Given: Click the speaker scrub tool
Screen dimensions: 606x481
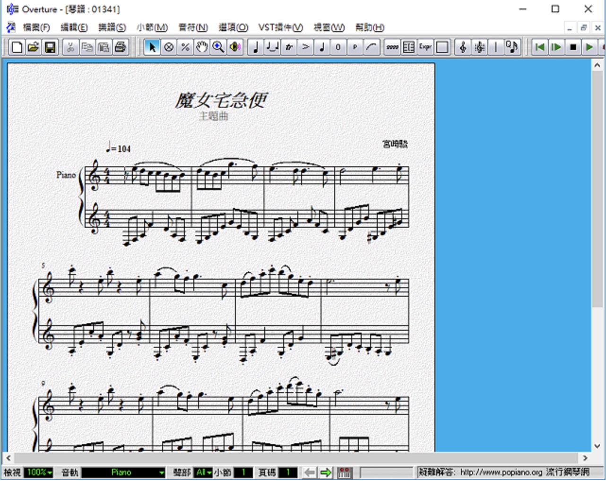Looking at the screenshot, I should click(x=235, y=47).
